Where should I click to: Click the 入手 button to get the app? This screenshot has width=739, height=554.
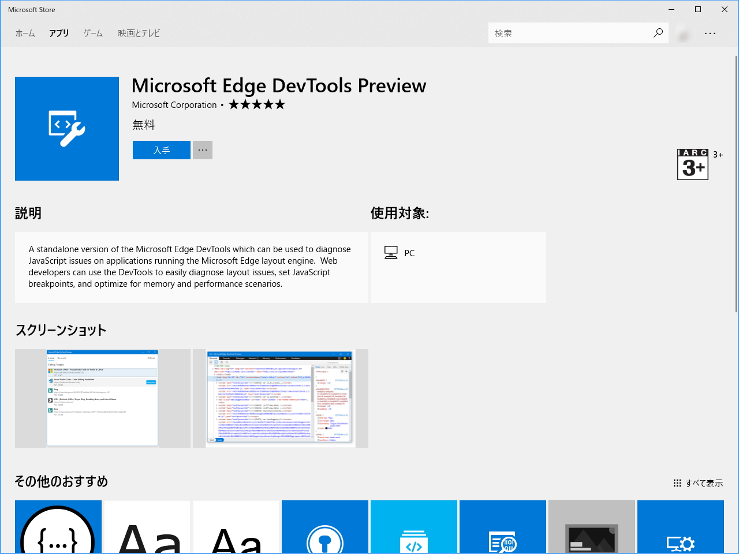(x=161, y=149)
